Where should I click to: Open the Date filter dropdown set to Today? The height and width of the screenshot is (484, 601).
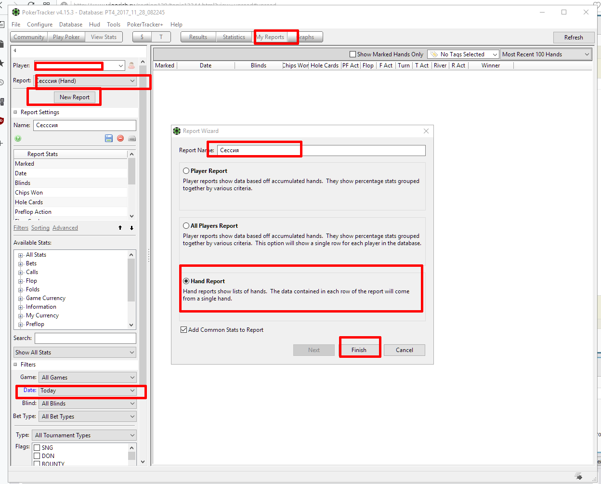(x=87, y=391)
